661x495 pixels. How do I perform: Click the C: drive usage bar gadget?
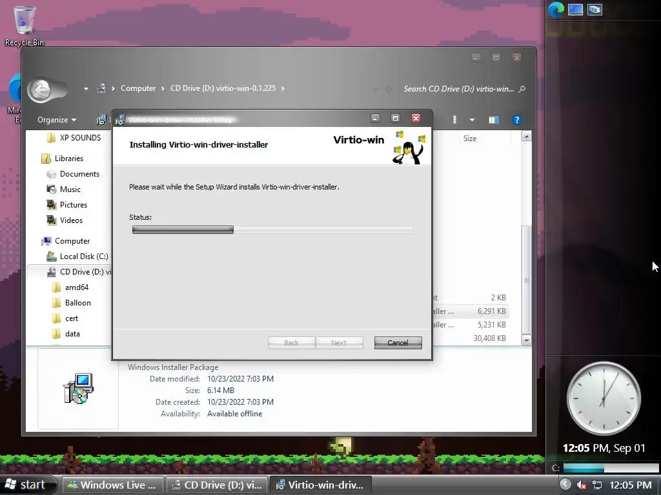pyautogui.click(x=611, y=468)
